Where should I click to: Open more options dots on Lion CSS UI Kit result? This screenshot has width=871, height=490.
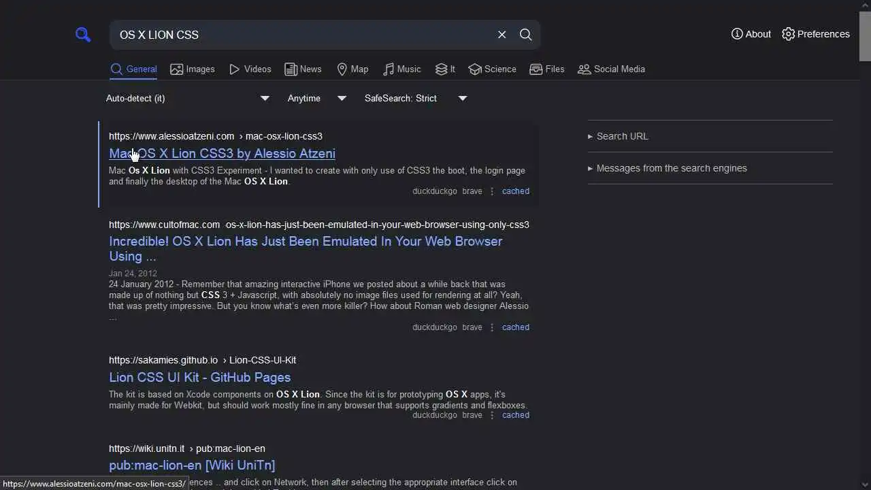[x=492, y=415]
